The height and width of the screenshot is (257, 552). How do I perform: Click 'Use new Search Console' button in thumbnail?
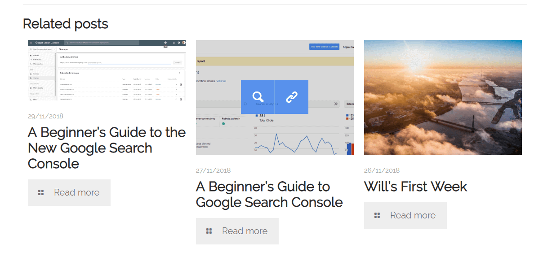tap(324, 47)
